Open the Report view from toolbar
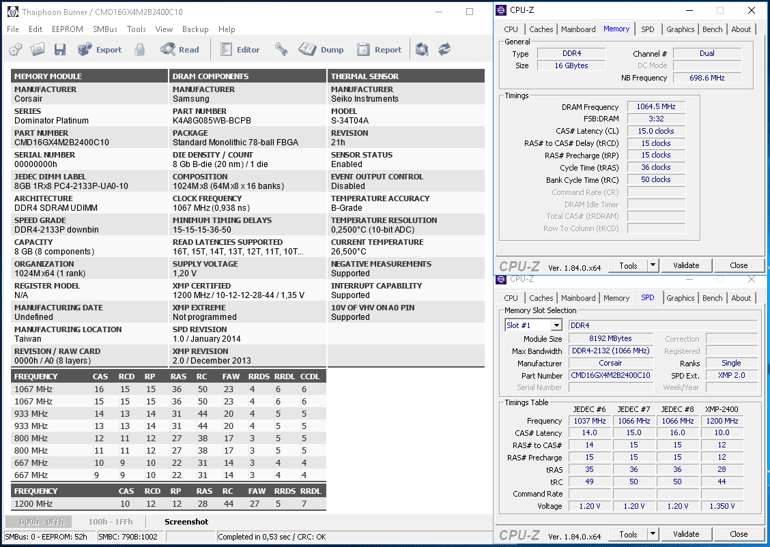The image size is (770, 547). click(379, 50)
